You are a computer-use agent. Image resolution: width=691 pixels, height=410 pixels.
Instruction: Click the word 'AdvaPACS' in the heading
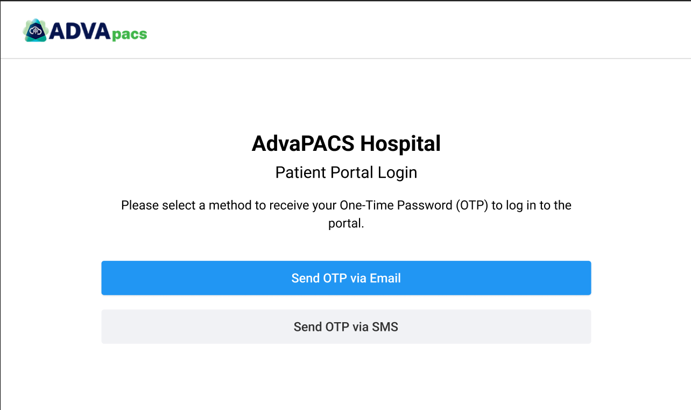pyautogui.click(x=303, y=144)
